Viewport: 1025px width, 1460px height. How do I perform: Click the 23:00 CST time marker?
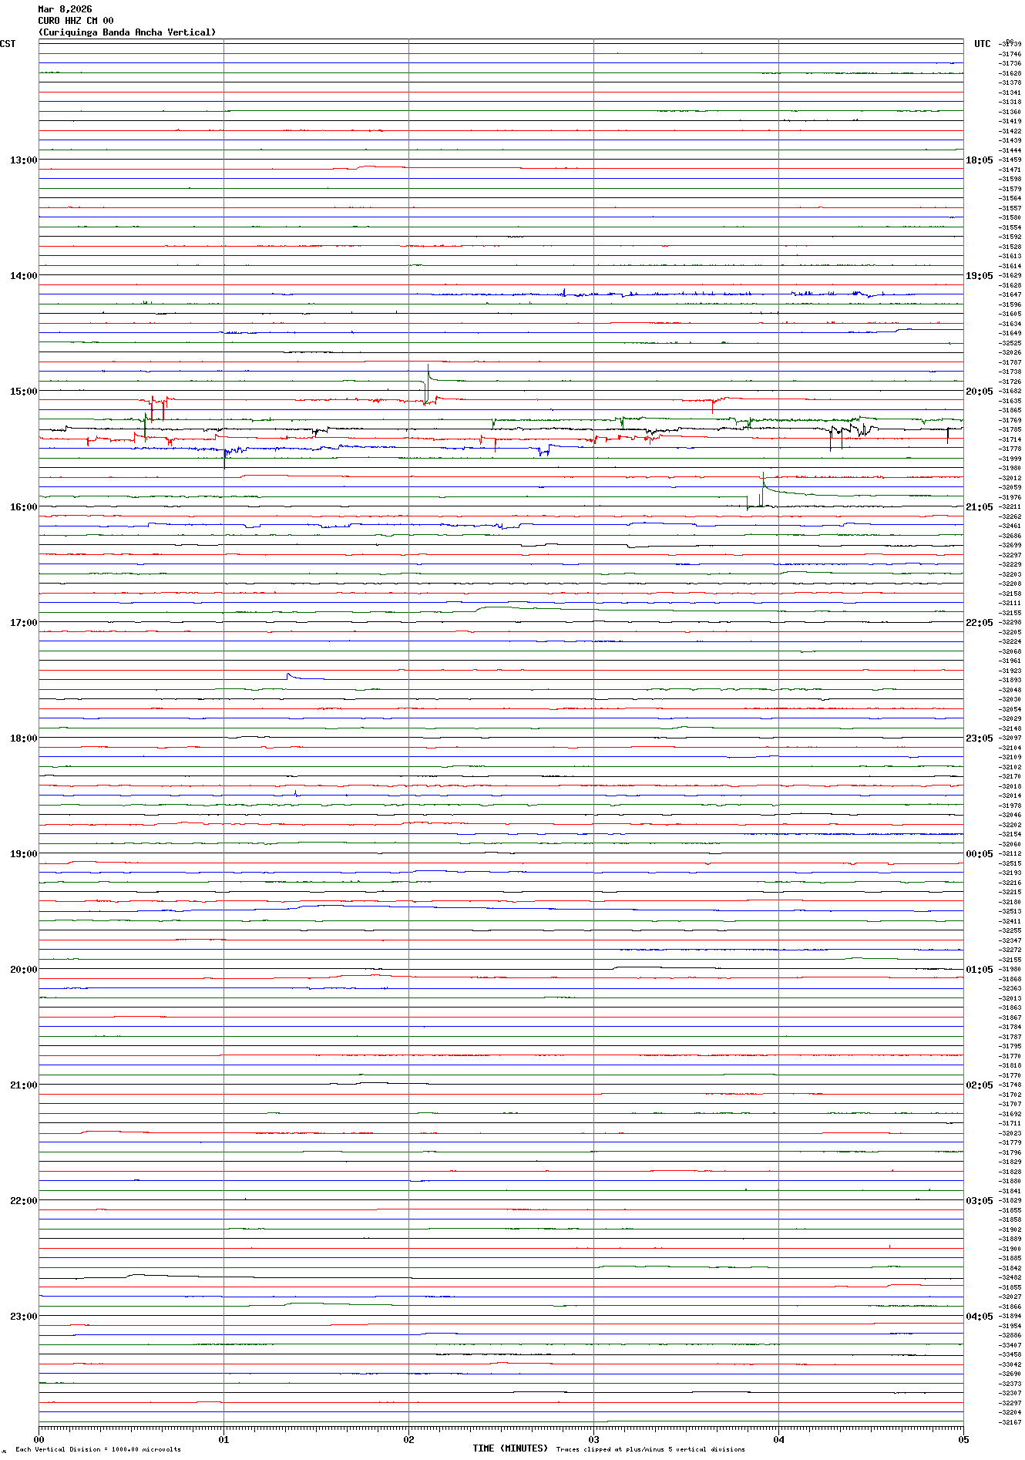pyautogui.click(x=23, y=1317)
